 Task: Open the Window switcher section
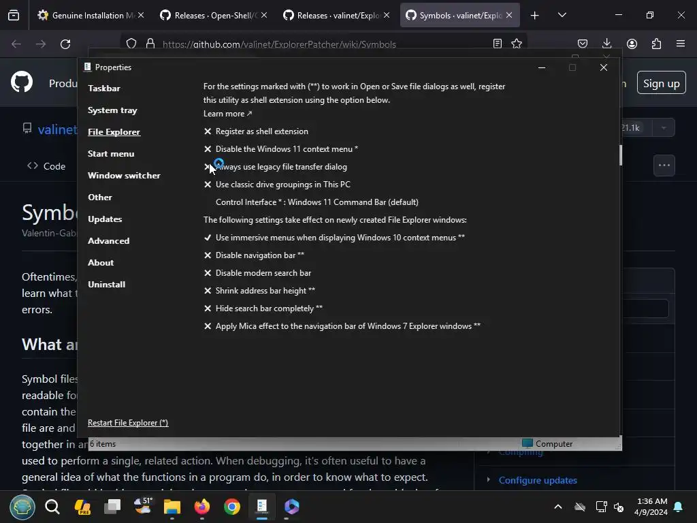[124, 175]
